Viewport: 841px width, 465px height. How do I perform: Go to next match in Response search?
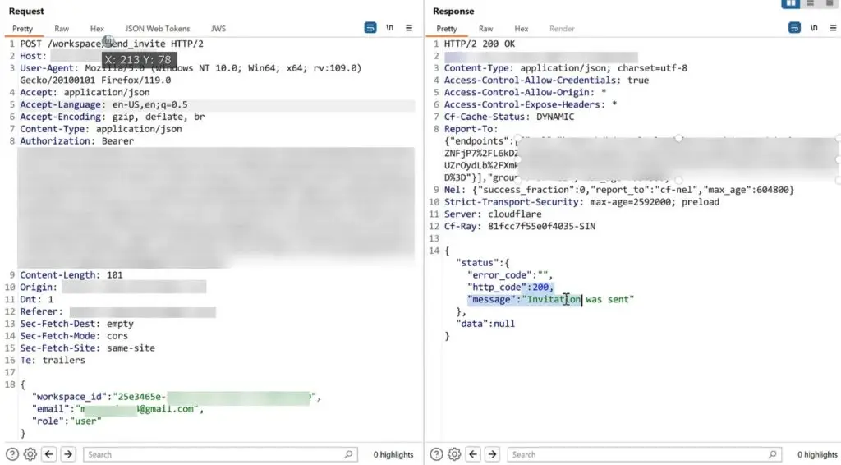(493, 454)
